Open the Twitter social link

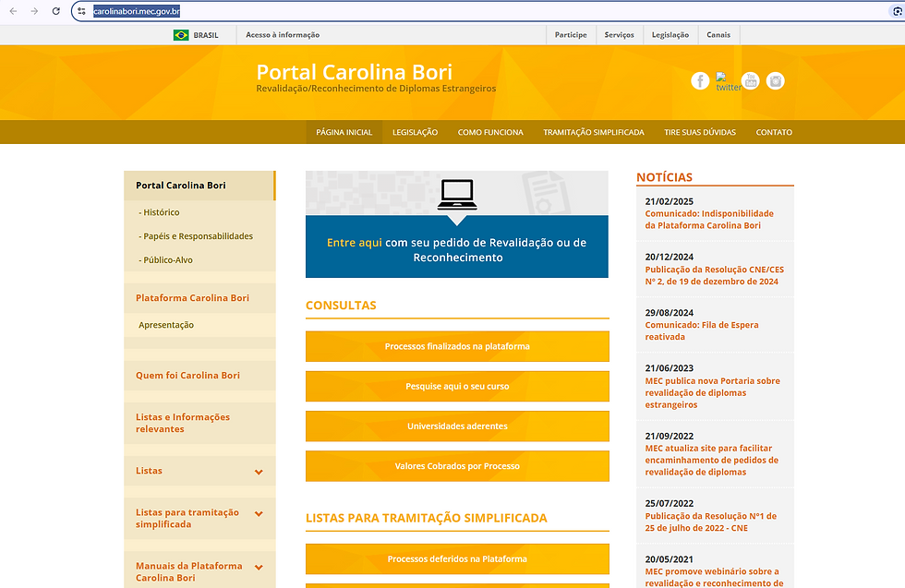[729, 82]
